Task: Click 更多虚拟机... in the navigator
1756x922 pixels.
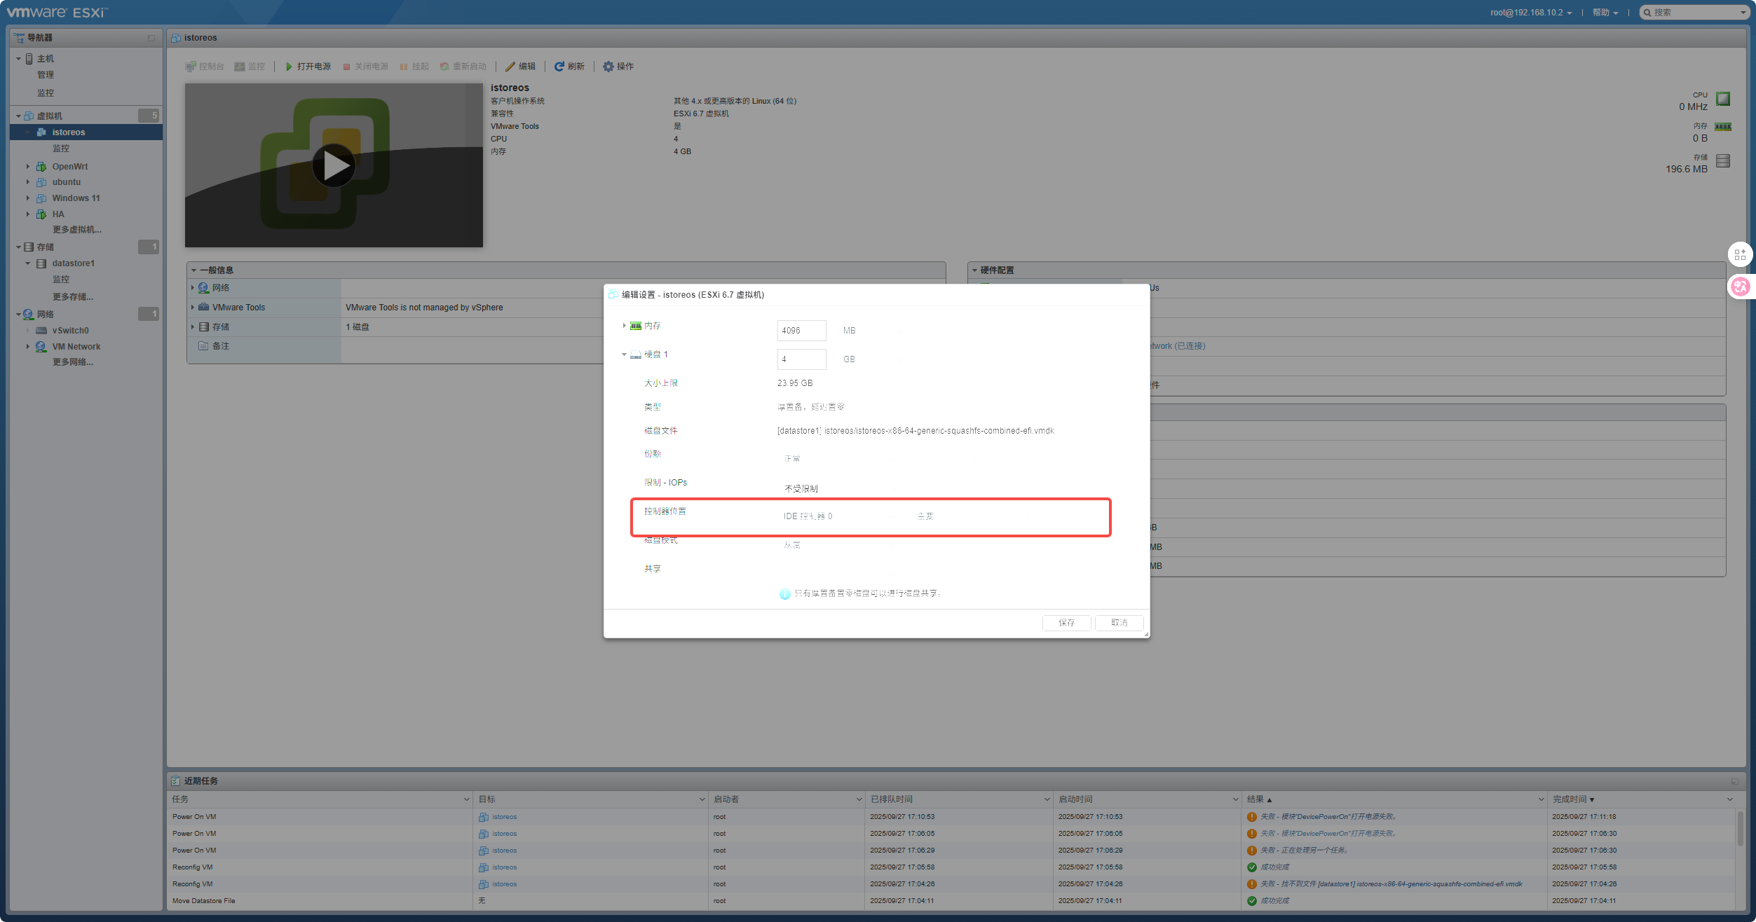Action: click(77, 230)
